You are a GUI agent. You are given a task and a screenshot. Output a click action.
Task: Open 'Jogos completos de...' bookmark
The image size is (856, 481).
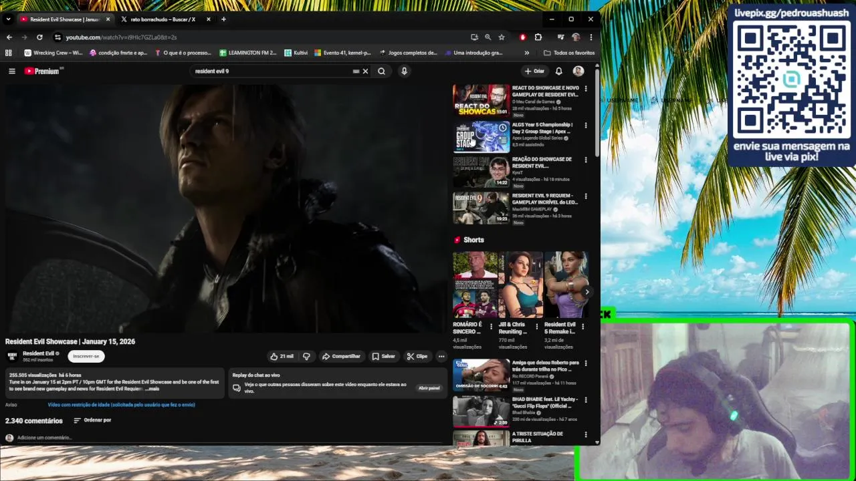(x=408, y=53)
